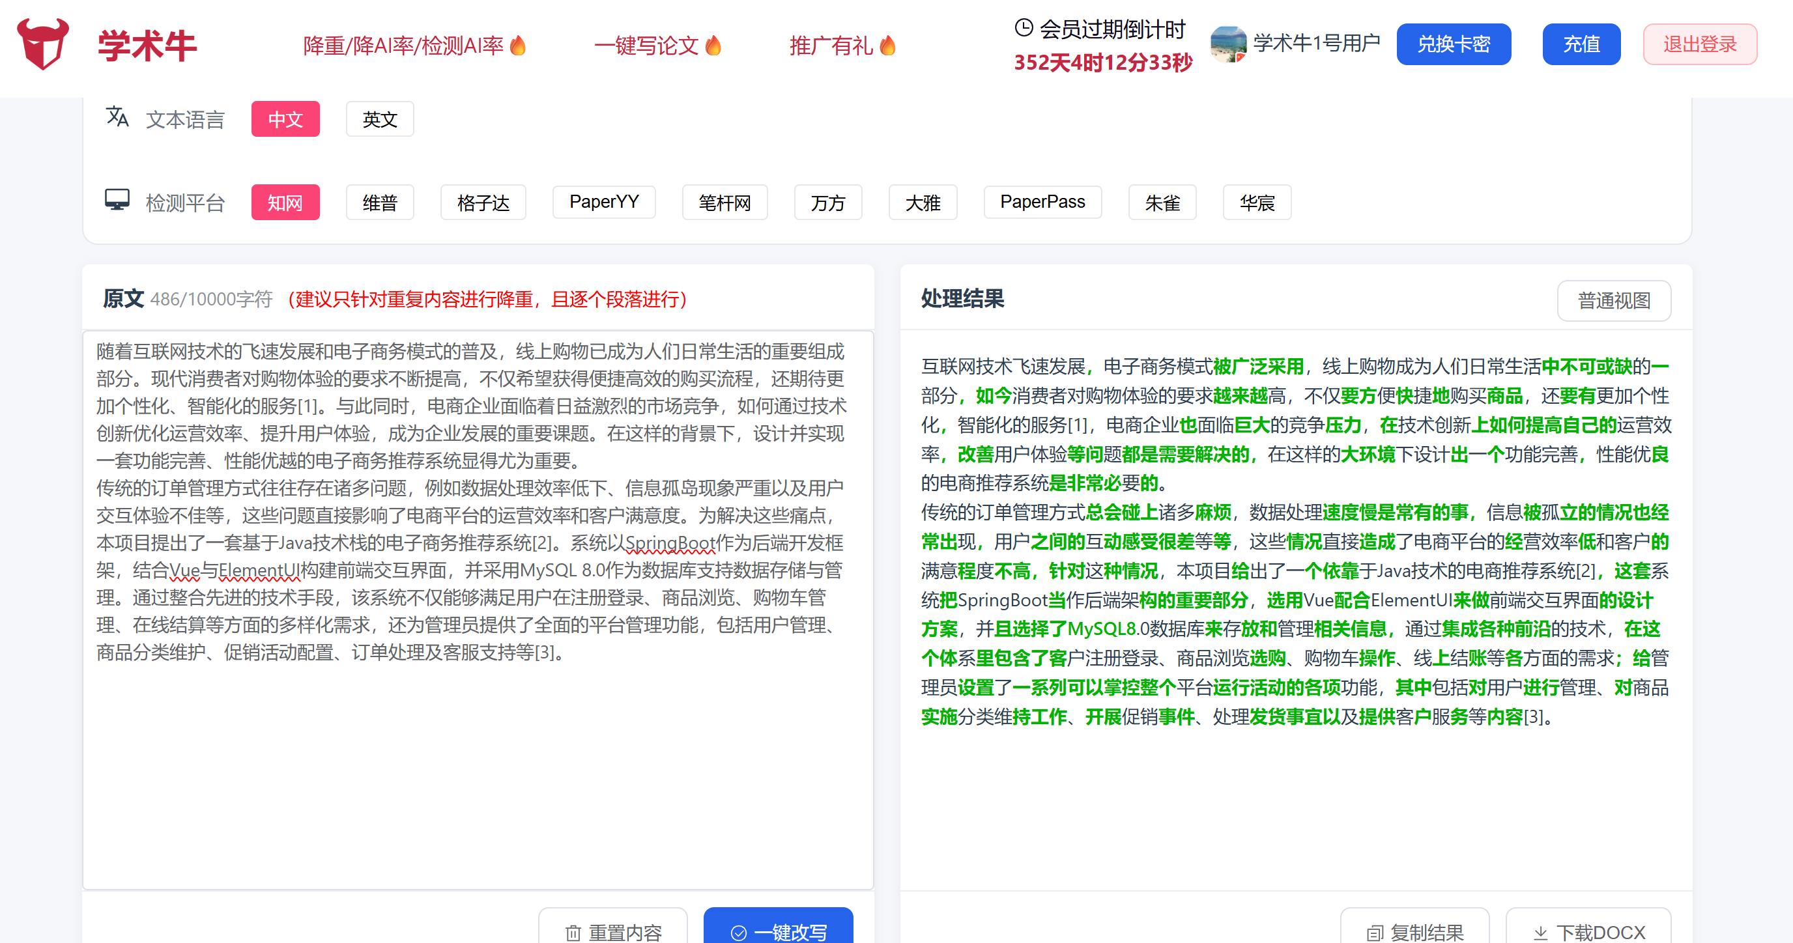Click the 学术牛 bull logo icon
This screenshot has height=943, width=1793.
[43, 44]
